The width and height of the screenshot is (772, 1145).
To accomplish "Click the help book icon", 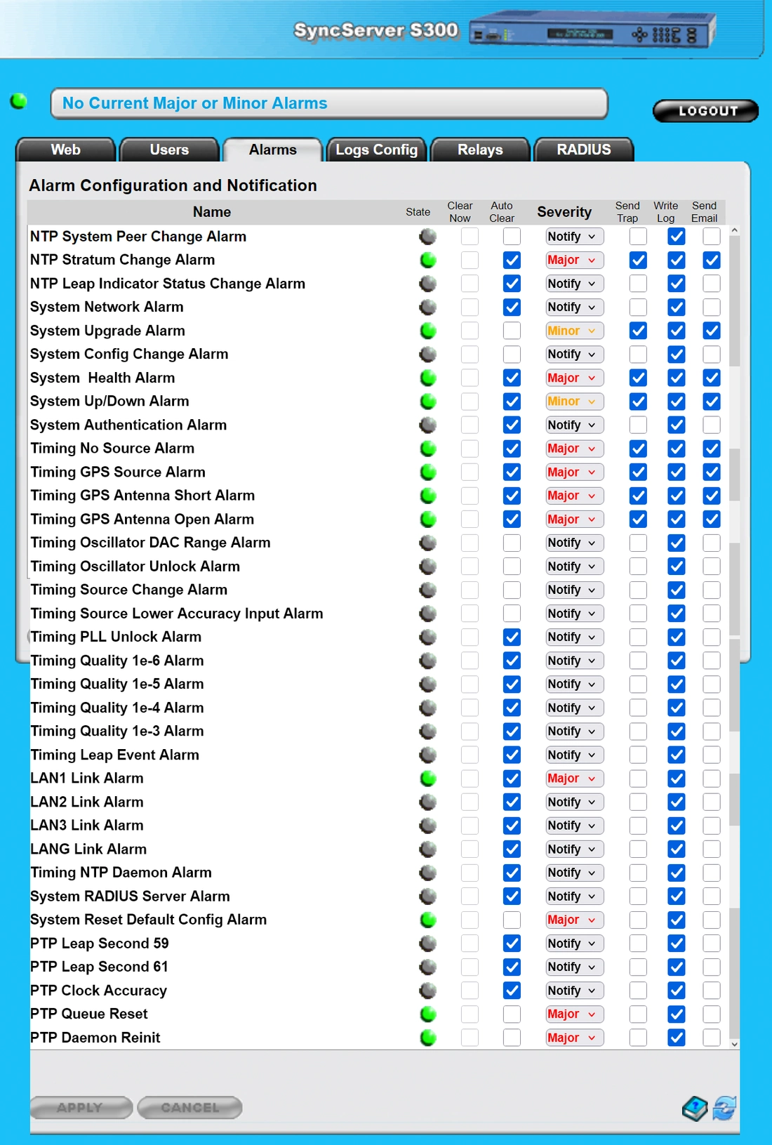I will [695, 1108].
